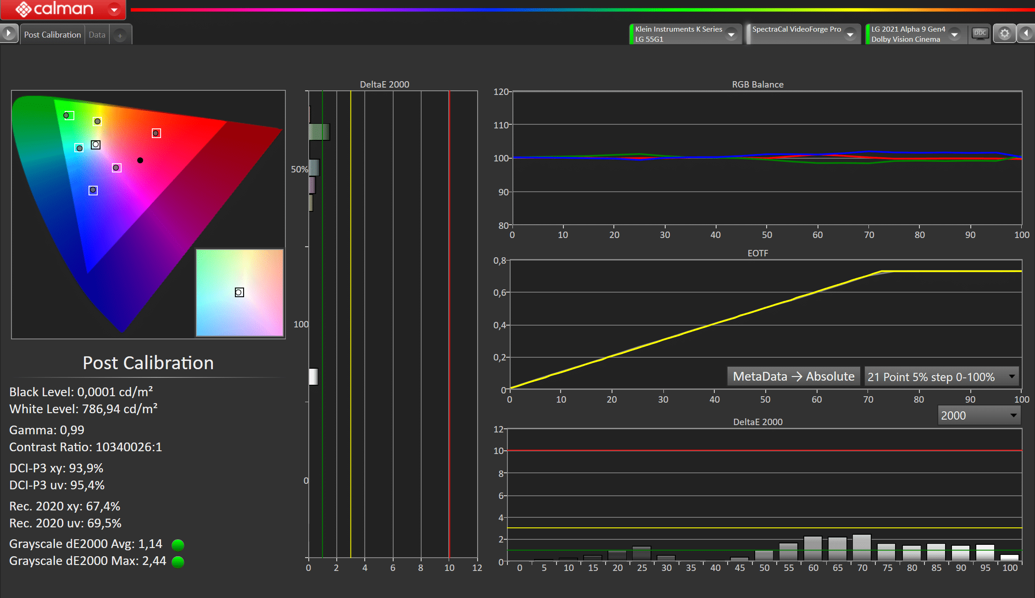Image resolution: width=1035 pixels, height=598 pixels.
Task: Click the 70% bar in grayscale DeltaE chart
Action: pos(862,548)
